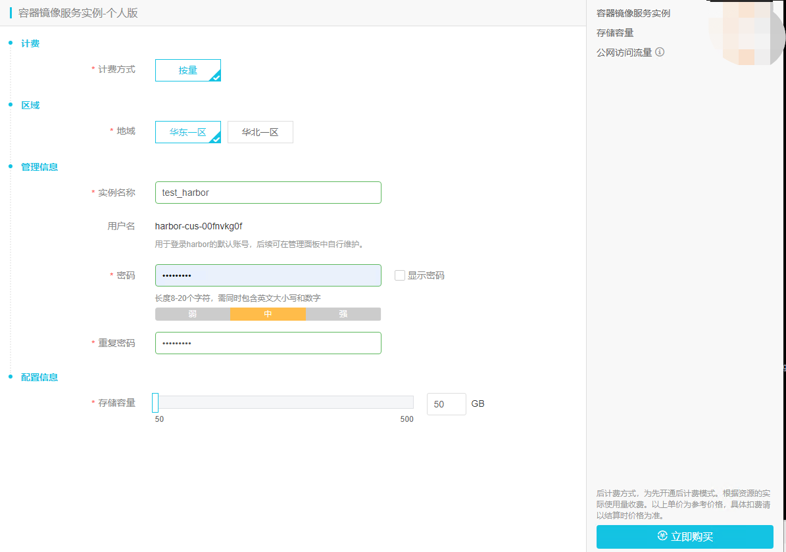
Task: Click the username text harbor-cus-00fnvkg0f
Action: 199,226
